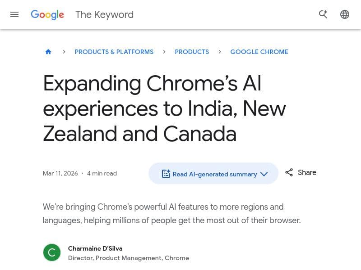This screenshot has height=270, width=361.
Task: Click the Google logo
Action: click(47, 15)
